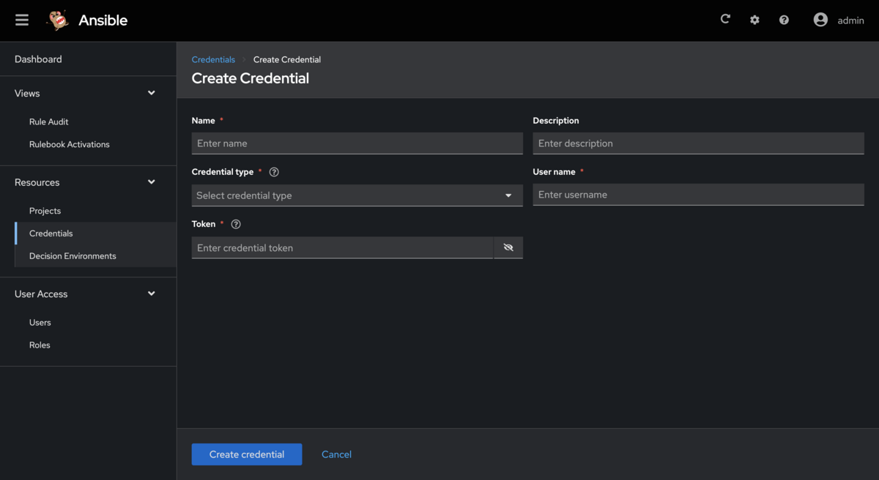Open the Token field help tooltip
The image size is (879, 480).
(235, 224)
